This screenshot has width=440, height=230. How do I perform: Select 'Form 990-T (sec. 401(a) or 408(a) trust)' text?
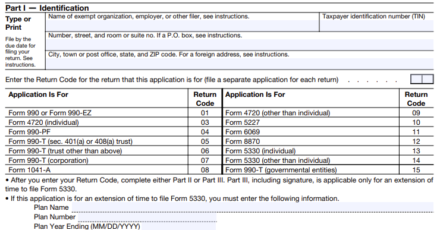(x=70, y=141)
